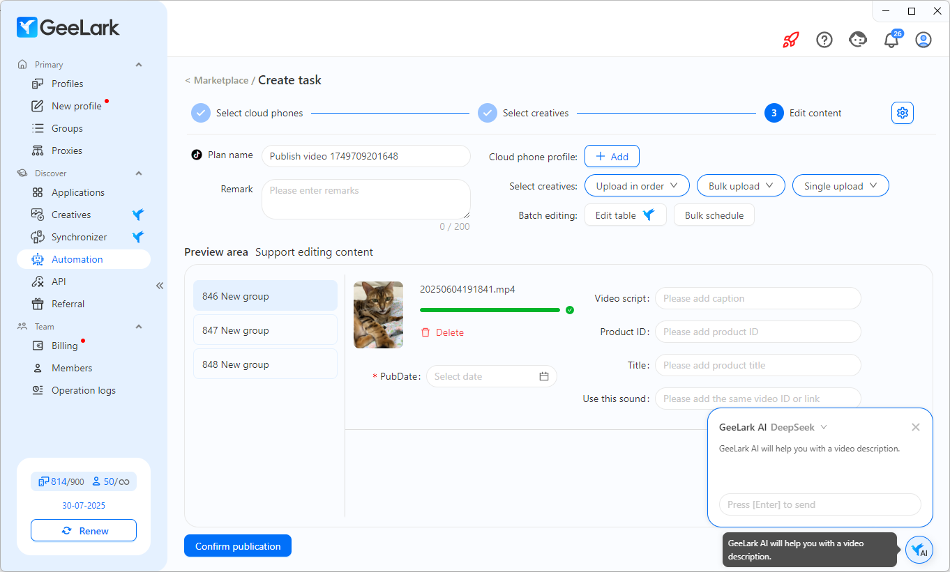The height and width of the screenshot is (572, 950).
Task: Focus the Product ID field
Action: (758, 332)
